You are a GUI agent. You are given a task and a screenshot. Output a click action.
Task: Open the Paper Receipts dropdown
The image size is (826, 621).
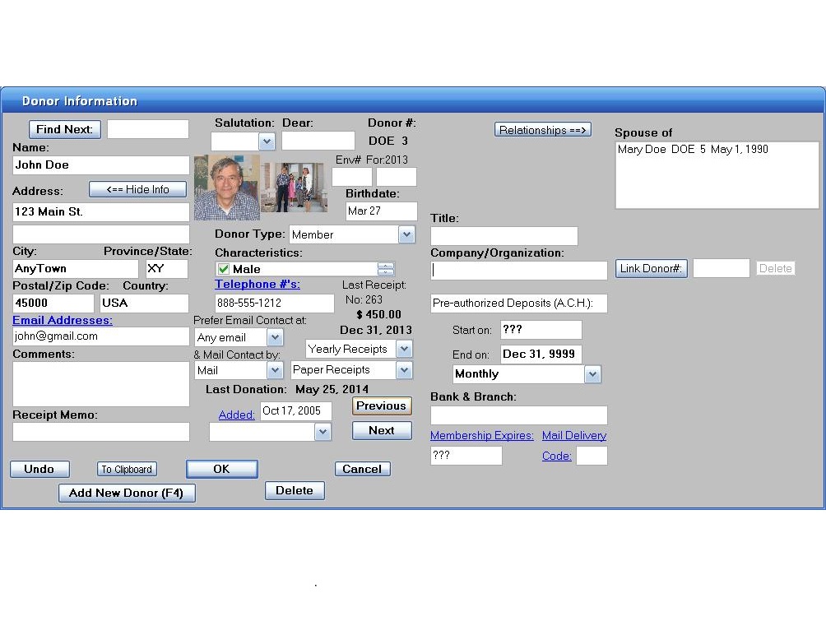tap(404, 370)
